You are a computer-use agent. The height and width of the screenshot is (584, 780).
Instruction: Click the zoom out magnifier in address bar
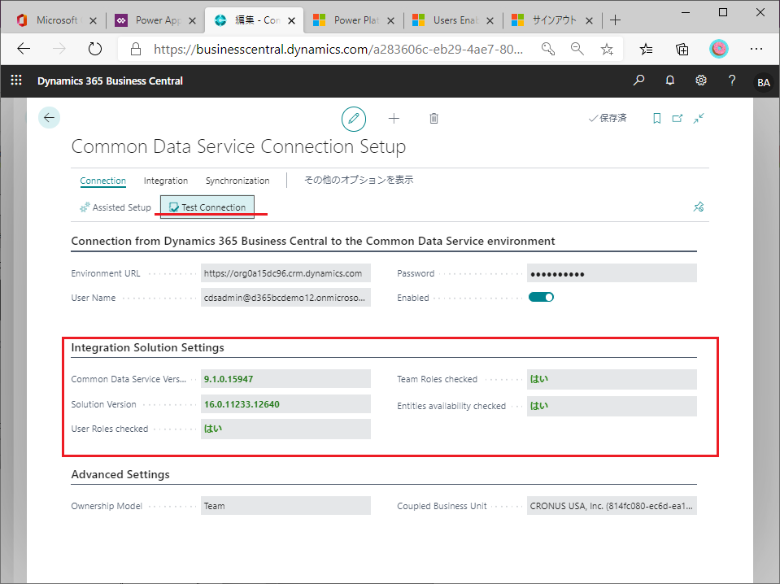[577, 49]
